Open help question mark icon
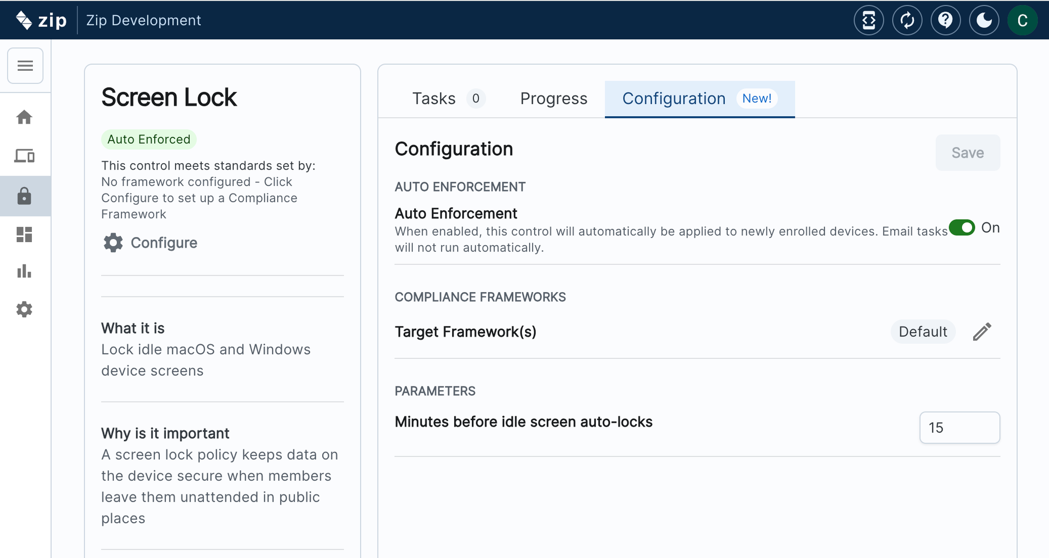This screenshot has height=558, width=1049. (x=945, y=20)
